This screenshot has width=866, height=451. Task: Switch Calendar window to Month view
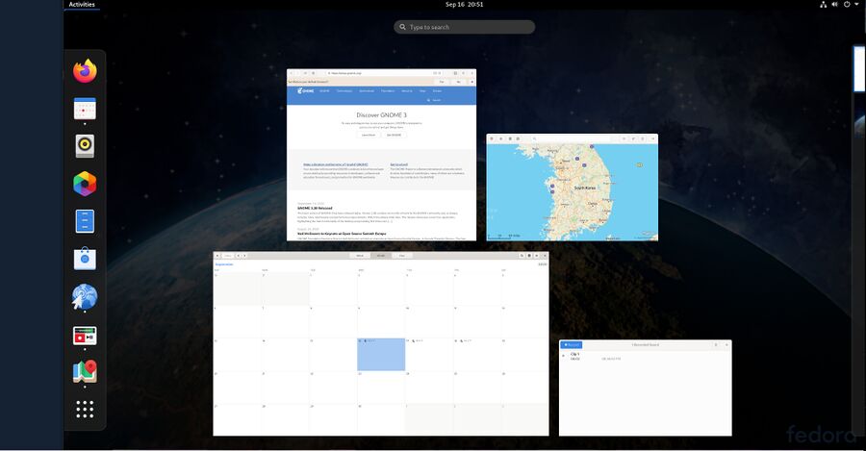380,256
